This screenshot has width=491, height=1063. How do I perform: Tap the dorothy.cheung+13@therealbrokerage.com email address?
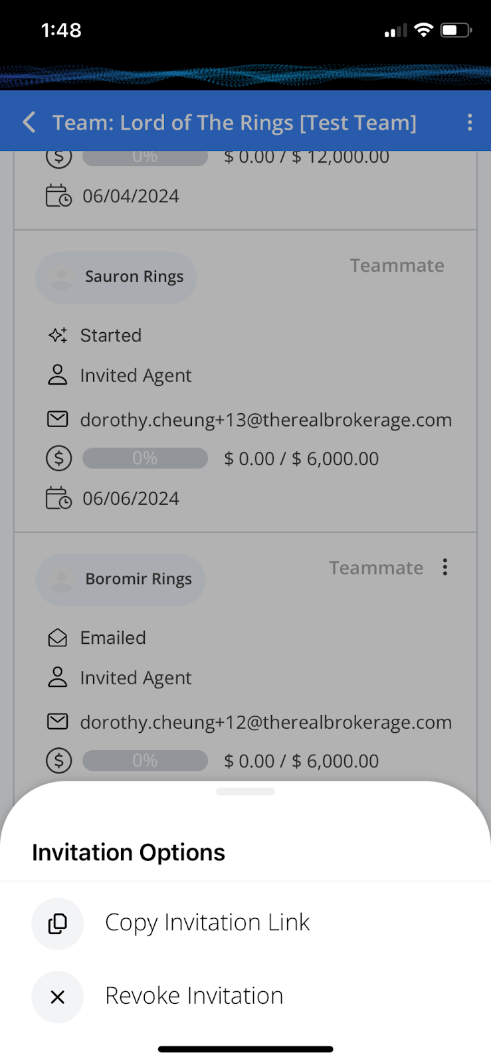tap(266, 420)
